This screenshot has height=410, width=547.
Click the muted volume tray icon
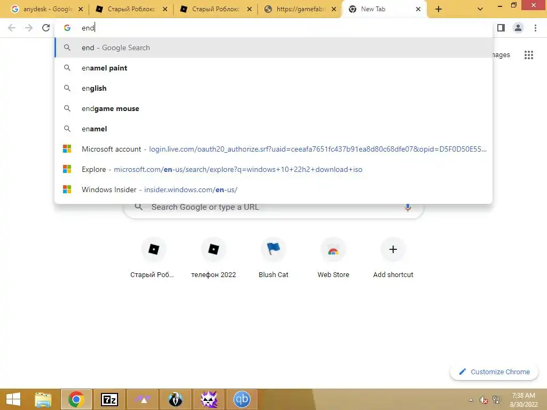[483, 400]
